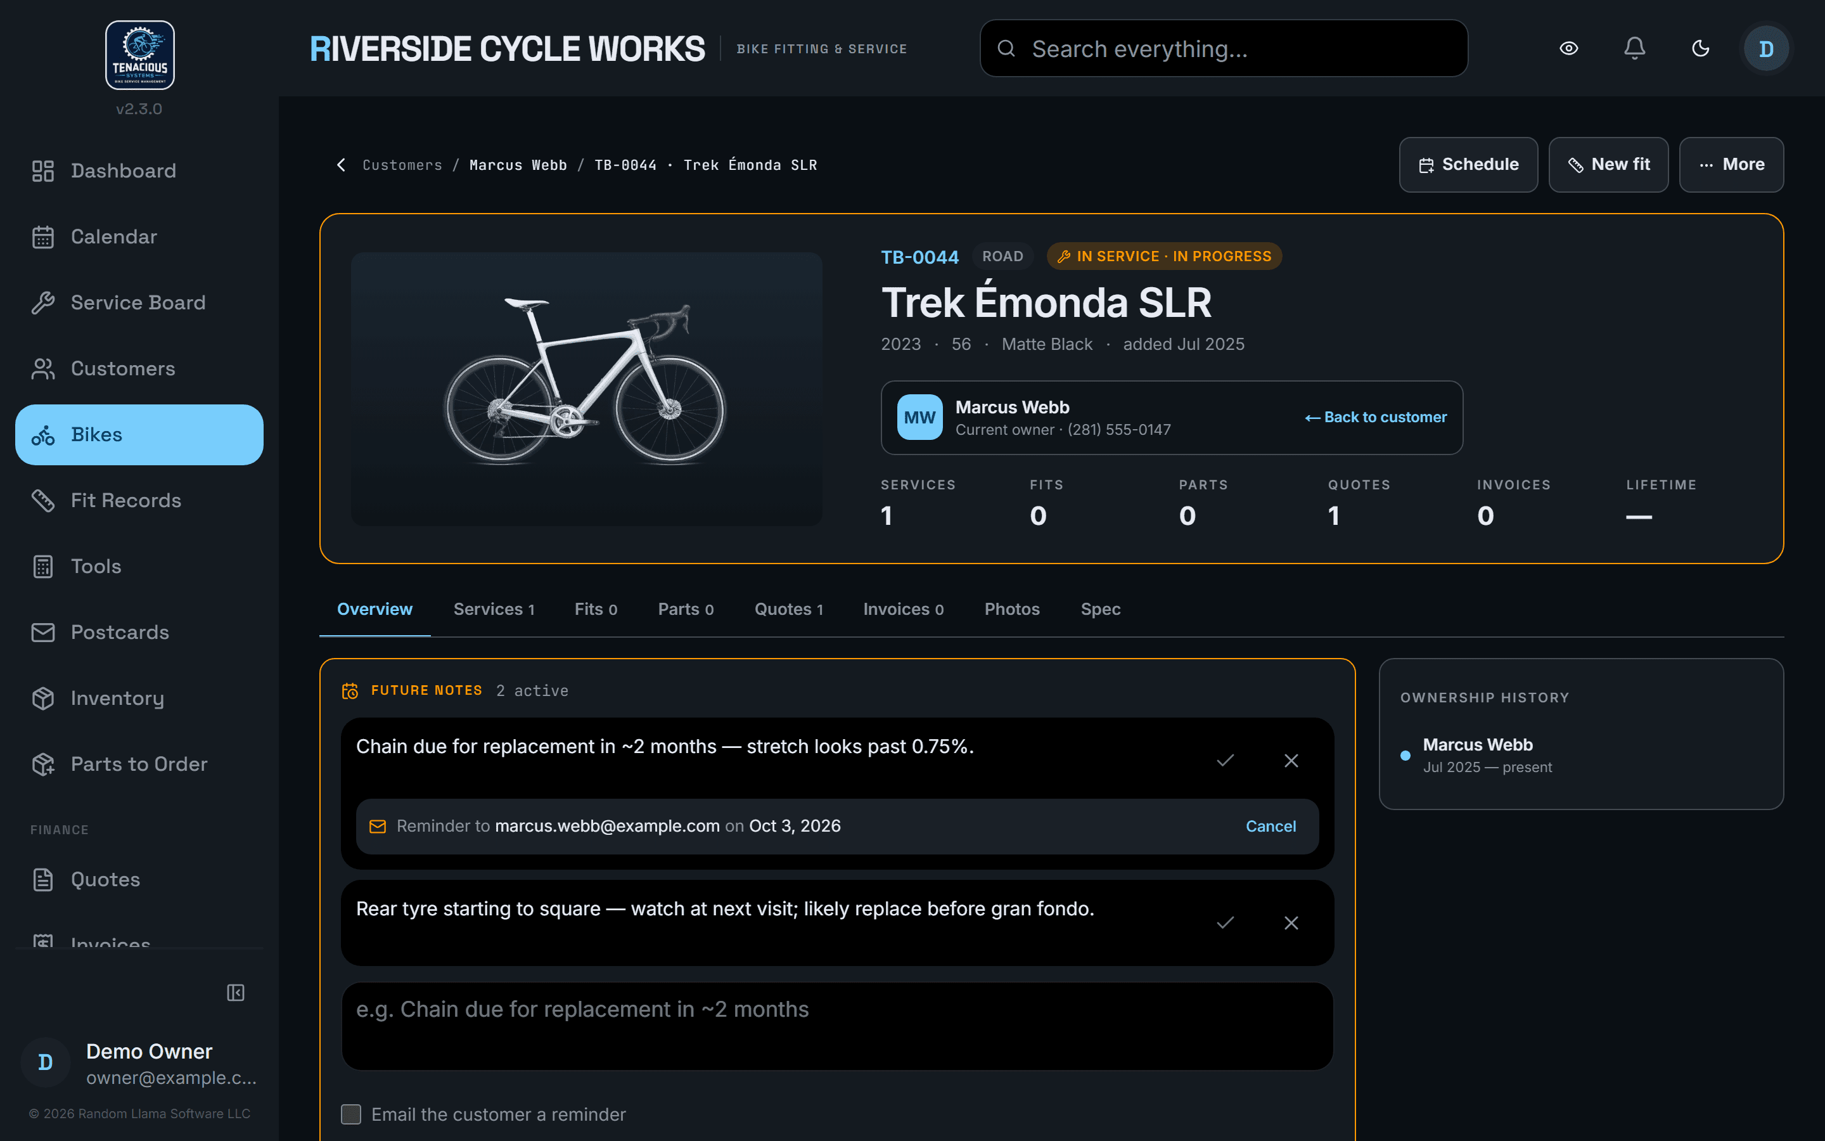Dismiss the chain replacement note
The width and height of the screenshot is (1825, 1141).
coord(1291,760)
